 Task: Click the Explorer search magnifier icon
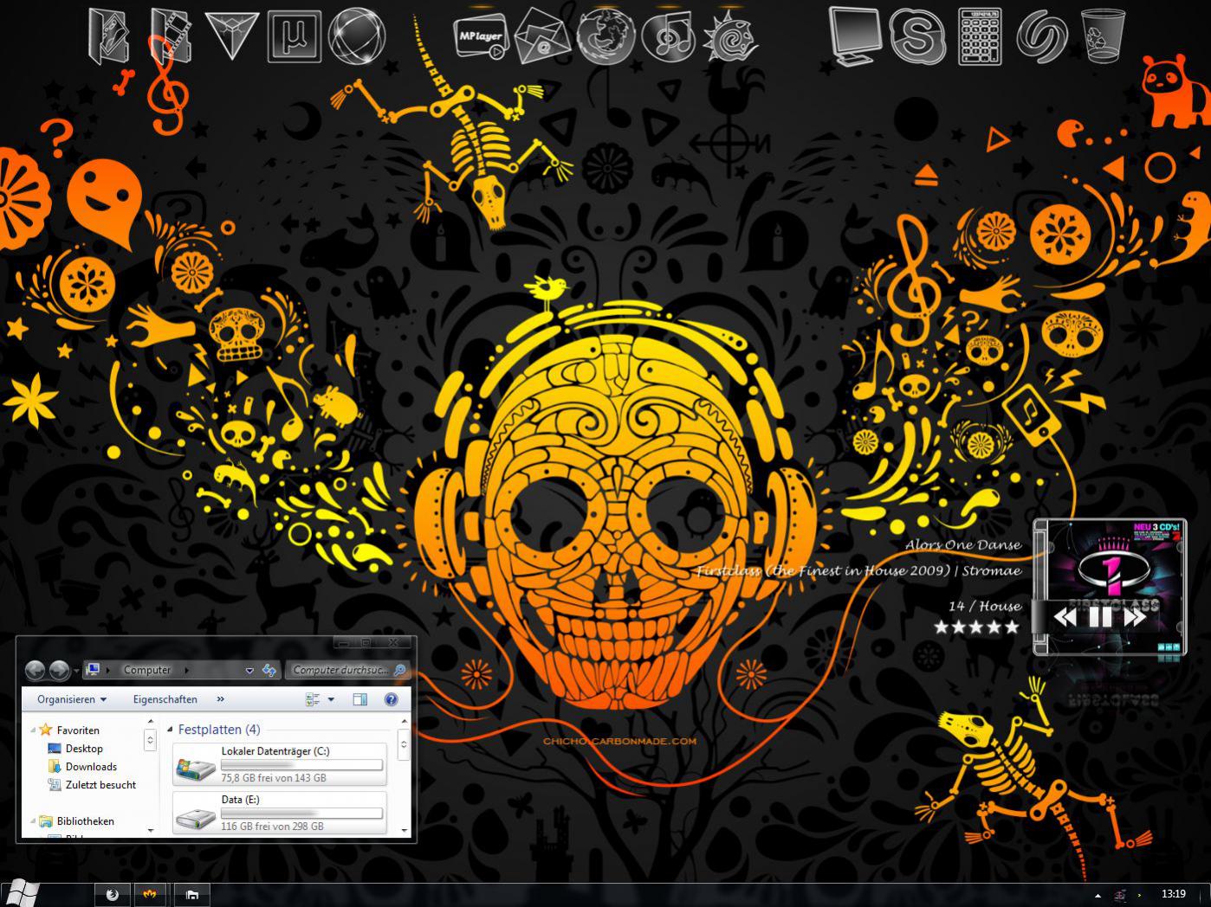pyautogui.click(x=399, y=670)
